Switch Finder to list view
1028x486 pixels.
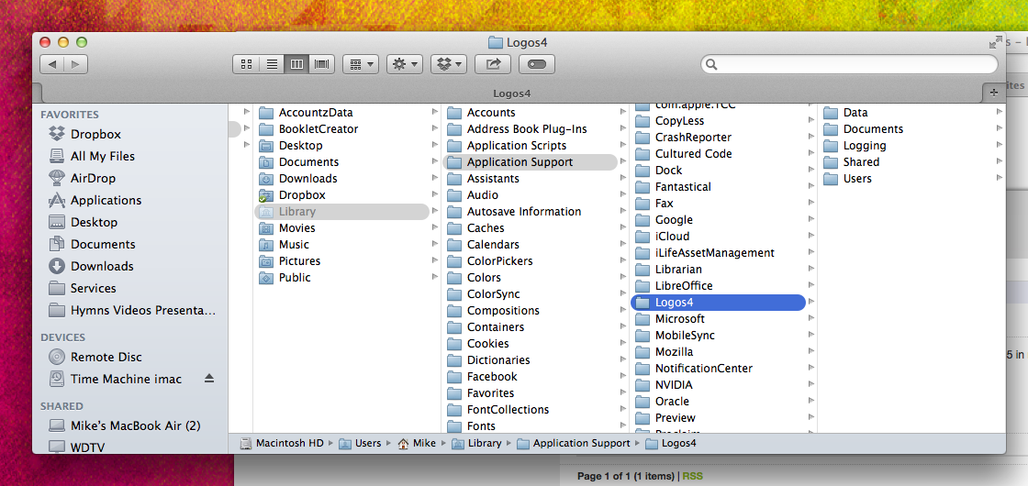coord(272,64)
